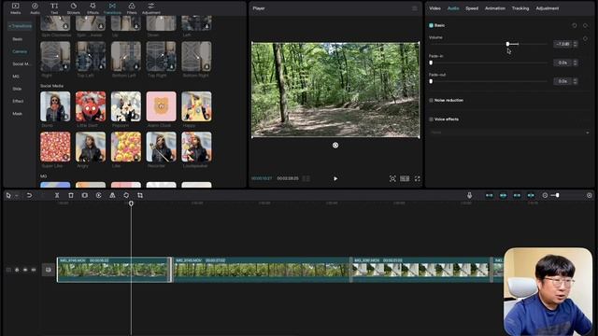Toggle auto snapping in timeline toolbar
598x336 pixels.
(x=503, y=195)
